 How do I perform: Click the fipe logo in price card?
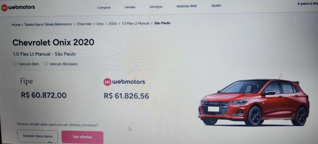point(26,81)
